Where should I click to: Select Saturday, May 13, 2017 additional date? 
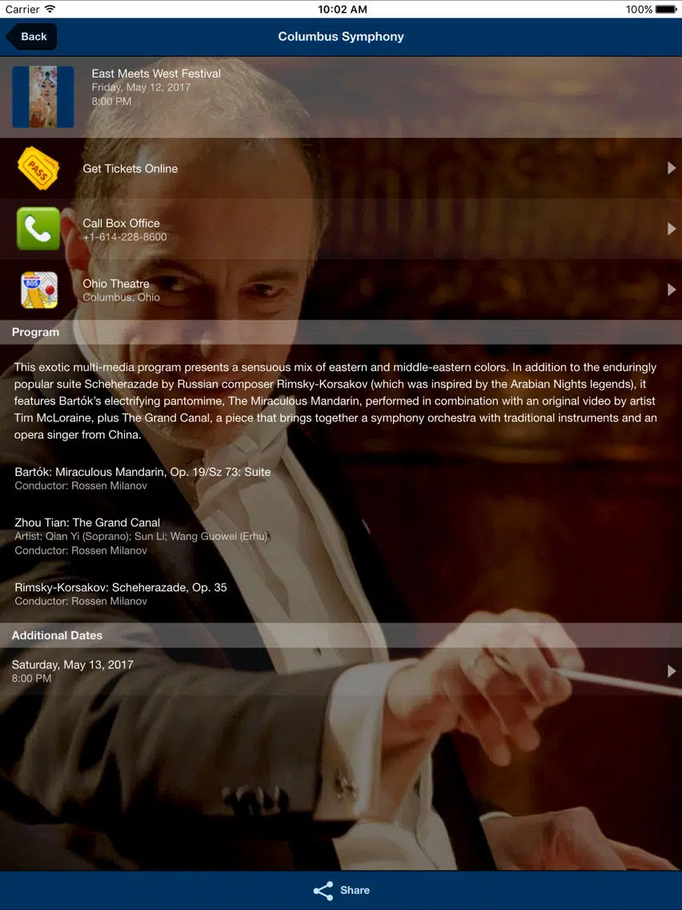click(x=341, y=671)
